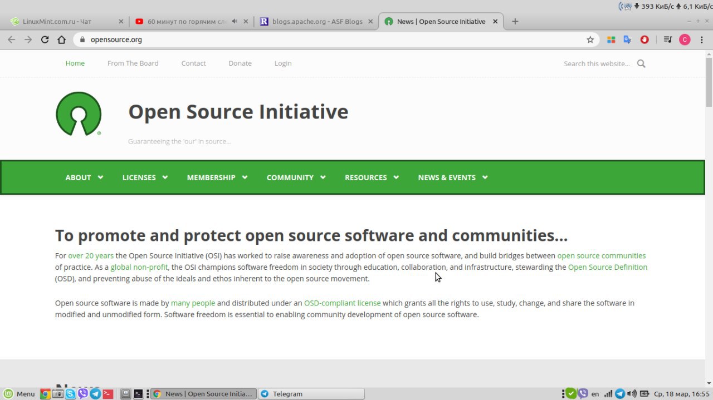
Task: Switch to the blogs.apache.org tab
Action: coord(316,21)
